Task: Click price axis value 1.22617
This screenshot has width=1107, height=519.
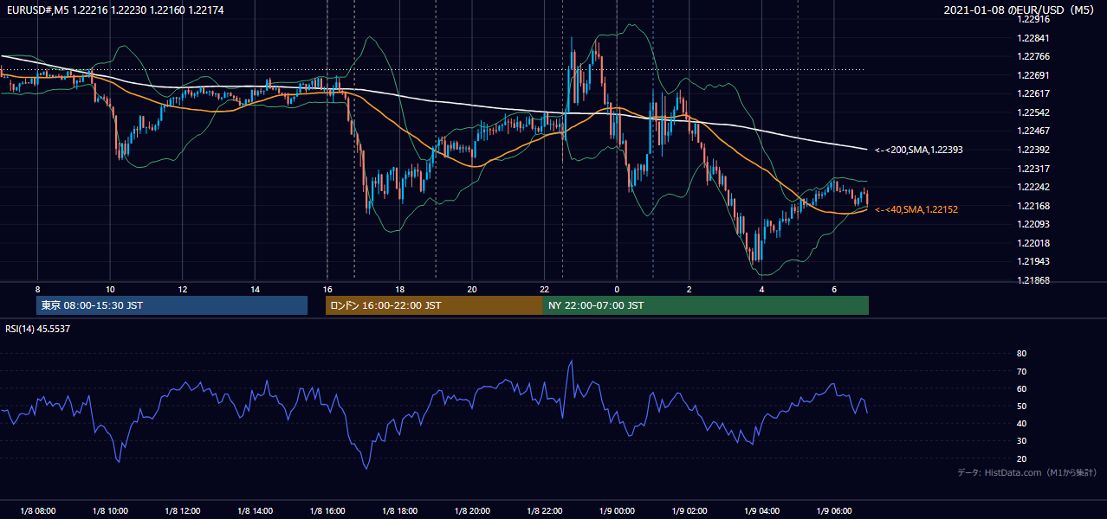Action: [1033, 93]
